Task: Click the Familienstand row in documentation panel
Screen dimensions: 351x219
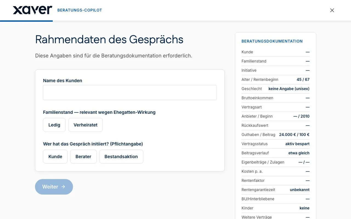Action: [276, 61]
